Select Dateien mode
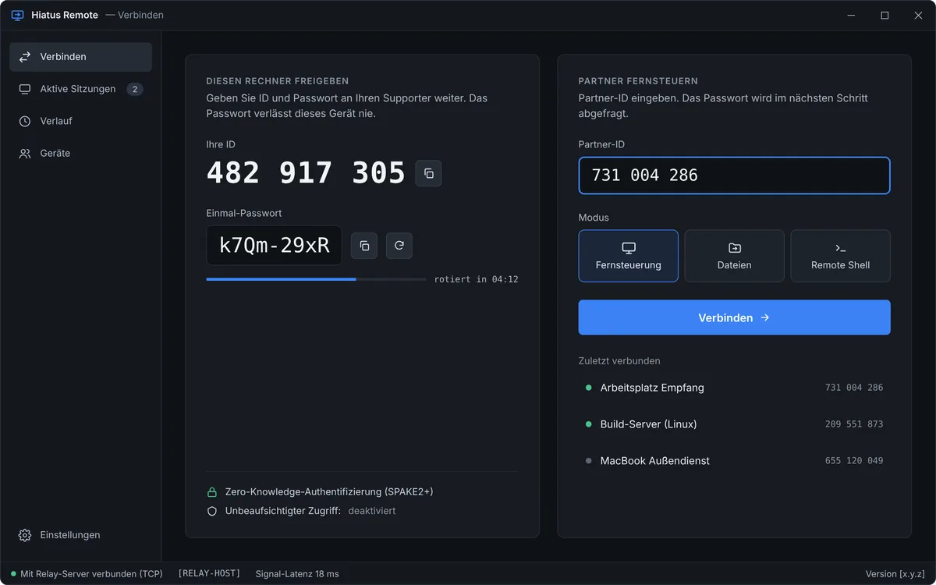The height and width of the screenshot is (585, 936). click(734, 256)
